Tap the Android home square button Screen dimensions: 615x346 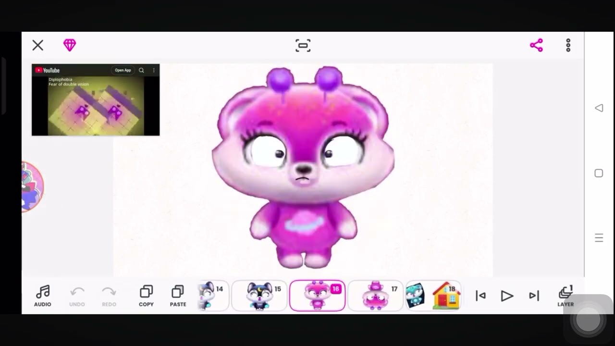coord(599,173)
